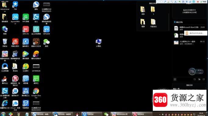This screenshot has height=116, width=208.
Task: Cancel the screenshot with red X
Action: point(198,2)
